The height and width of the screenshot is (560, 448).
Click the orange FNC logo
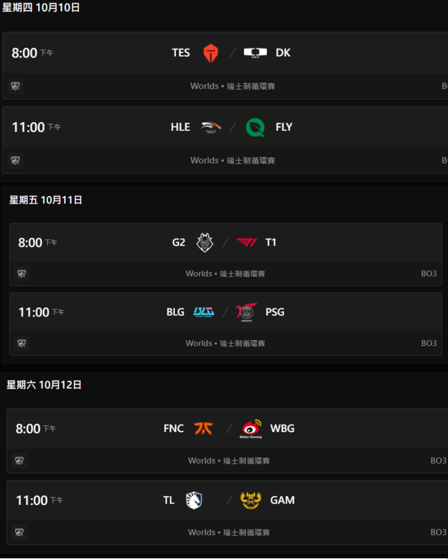click(203, 428)
